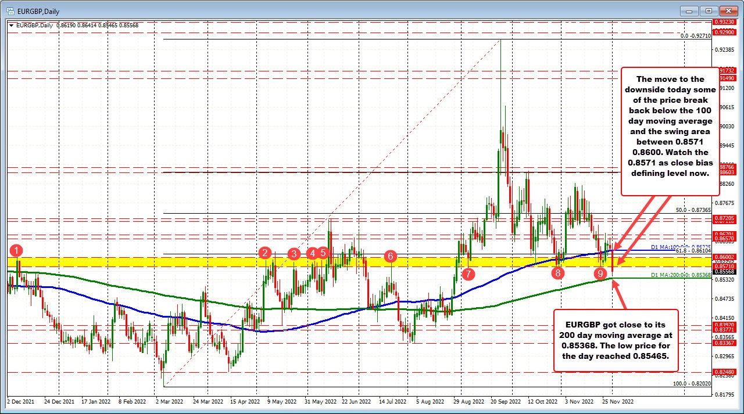
Task: Click numbered marker 2 above the April candles
Action: [x=265, y=253]
